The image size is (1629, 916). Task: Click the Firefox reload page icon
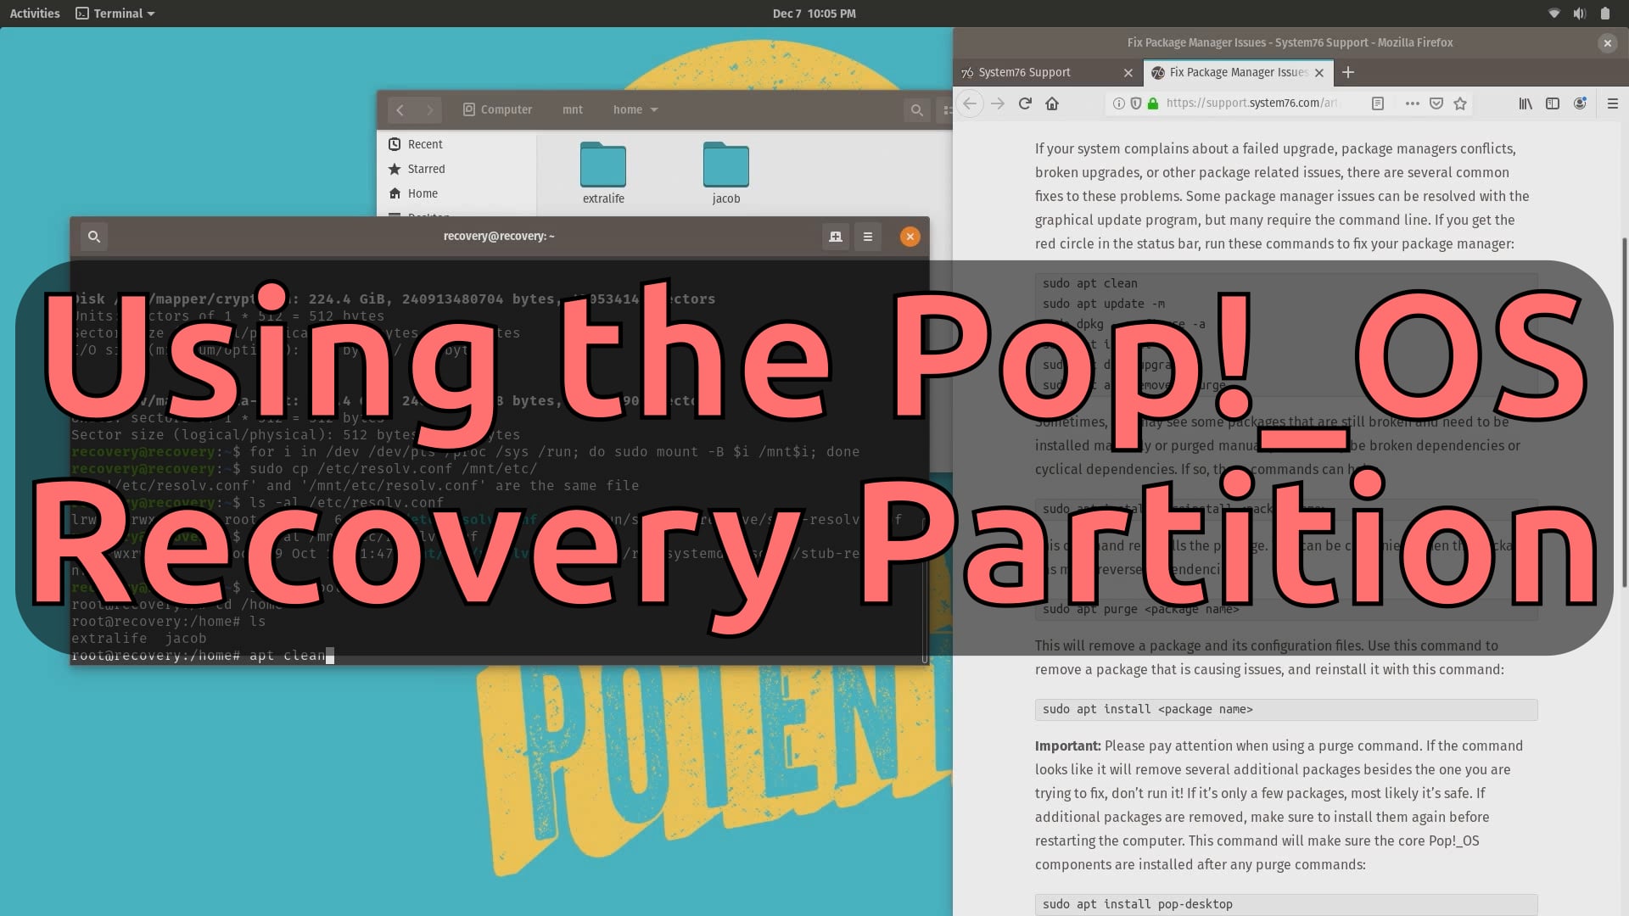click(1025, 103)
